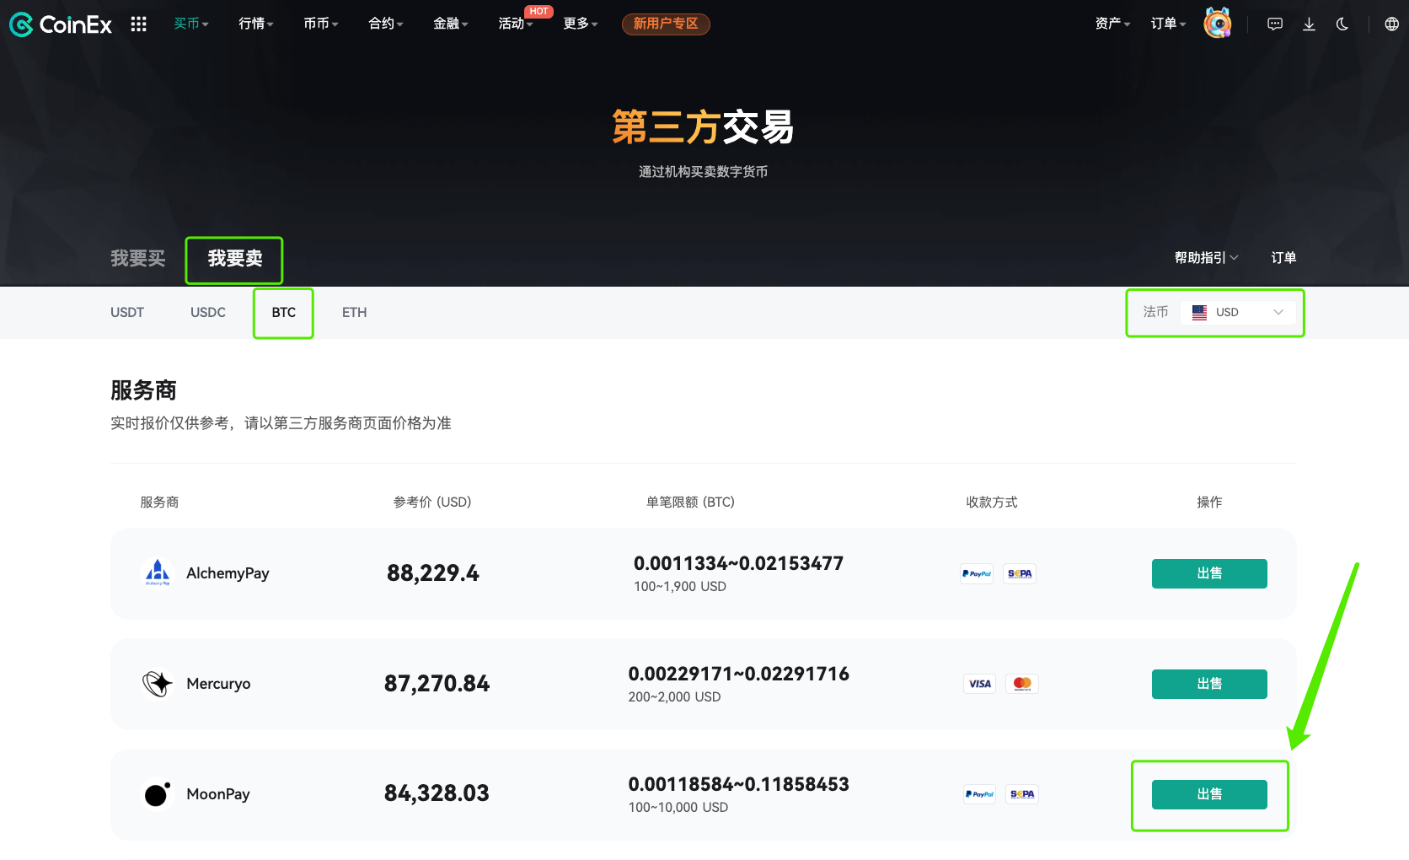Click the 新用户专区 button

[666, 24]
